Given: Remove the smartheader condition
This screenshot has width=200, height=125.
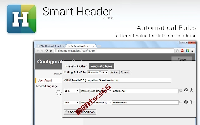Looking at the screenshot, I should (186, 102).
